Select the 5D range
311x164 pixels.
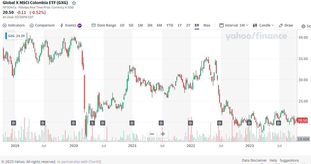pos(131,25)
